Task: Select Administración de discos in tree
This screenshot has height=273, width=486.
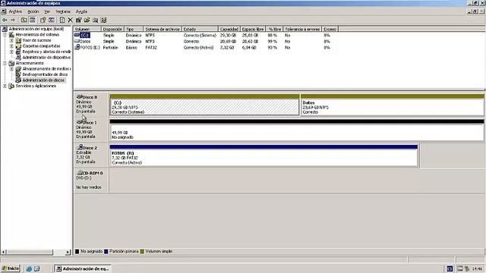Action: pos(43,80)
